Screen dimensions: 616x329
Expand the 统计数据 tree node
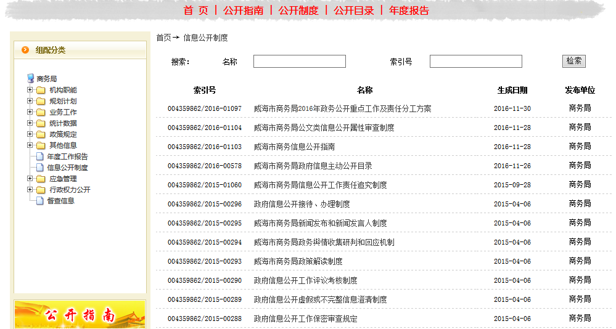click(30, 123)
